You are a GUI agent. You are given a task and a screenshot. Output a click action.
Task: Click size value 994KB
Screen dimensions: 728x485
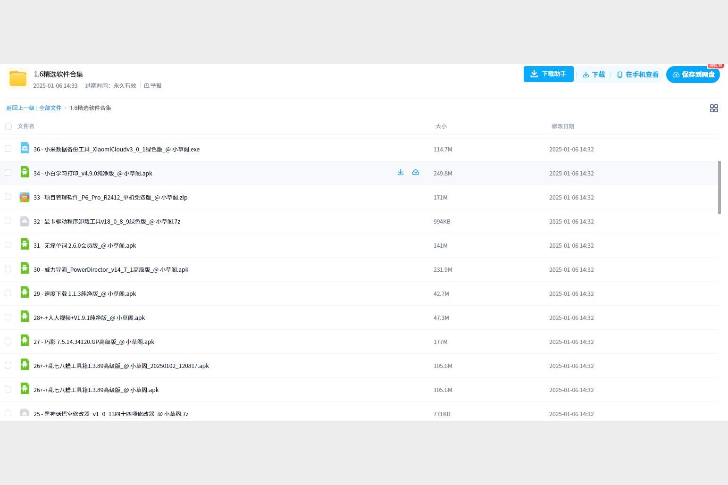[442, 221]
